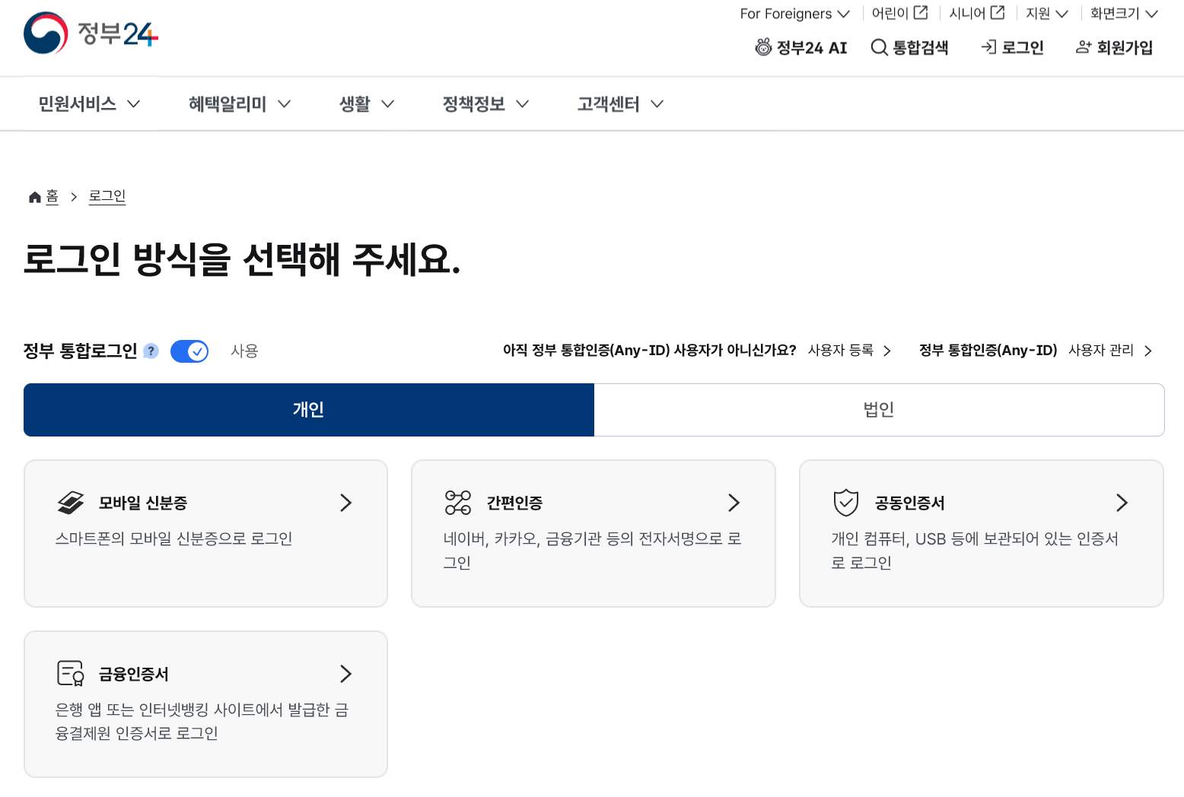Screen dimensions: 1184x797
Task: Disable the 정부 통합로그인 toggle
Action: 189,351
